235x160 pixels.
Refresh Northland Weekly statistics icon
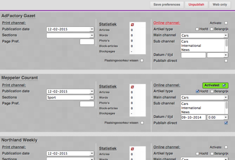coord(132,149)
